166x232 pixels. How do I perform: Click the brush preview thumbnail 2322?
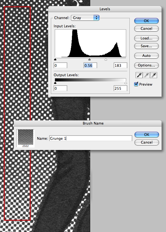(x=25, y=138)
